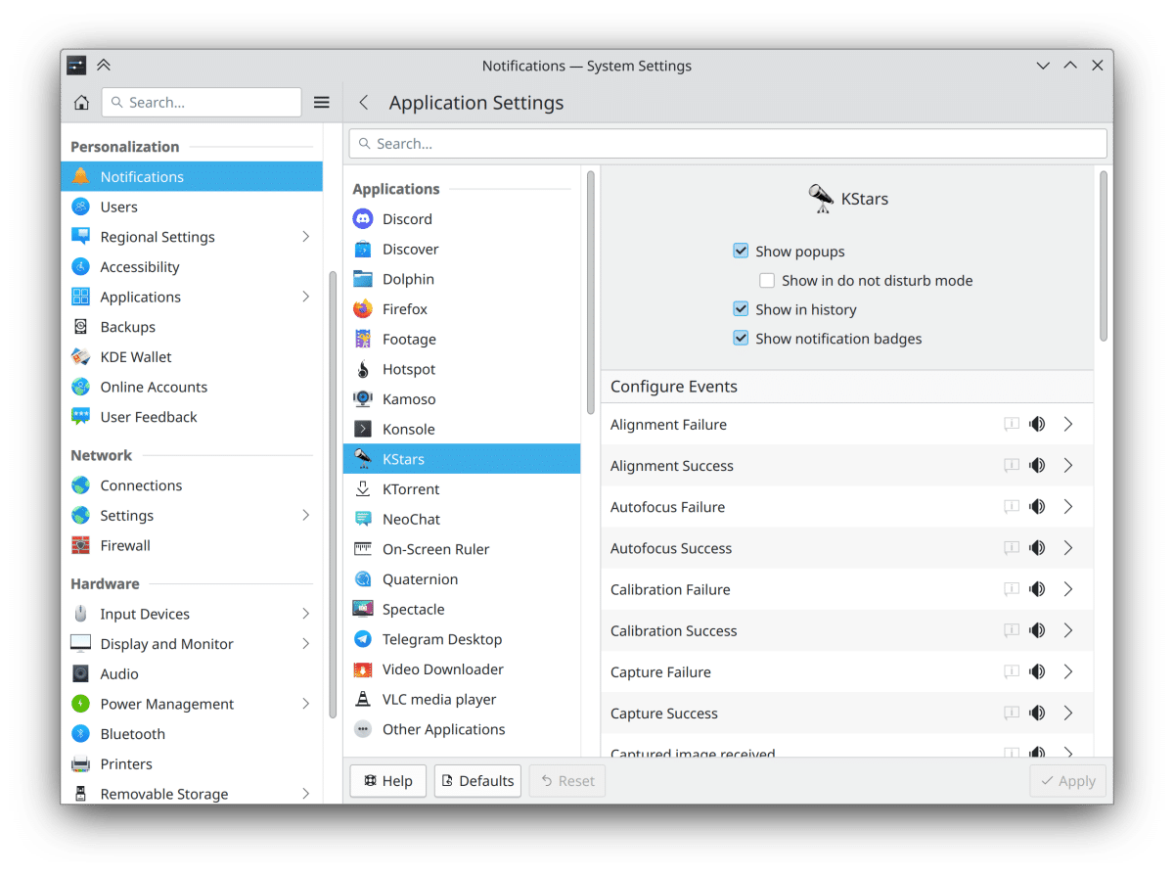Image resolution: width=1174 pixels, height=876 pixels.
Task: Select the Firefox icon in Applications list
Action: (x=363, y=309)
